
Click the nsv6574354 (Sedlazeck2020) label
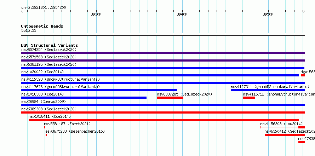(x=49, y=50)
